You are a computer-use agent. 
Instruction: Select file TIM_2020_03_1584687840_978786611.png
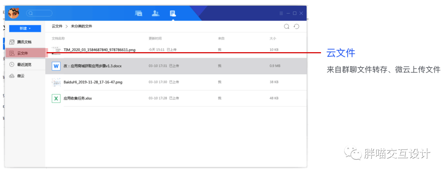pos(176,50)
